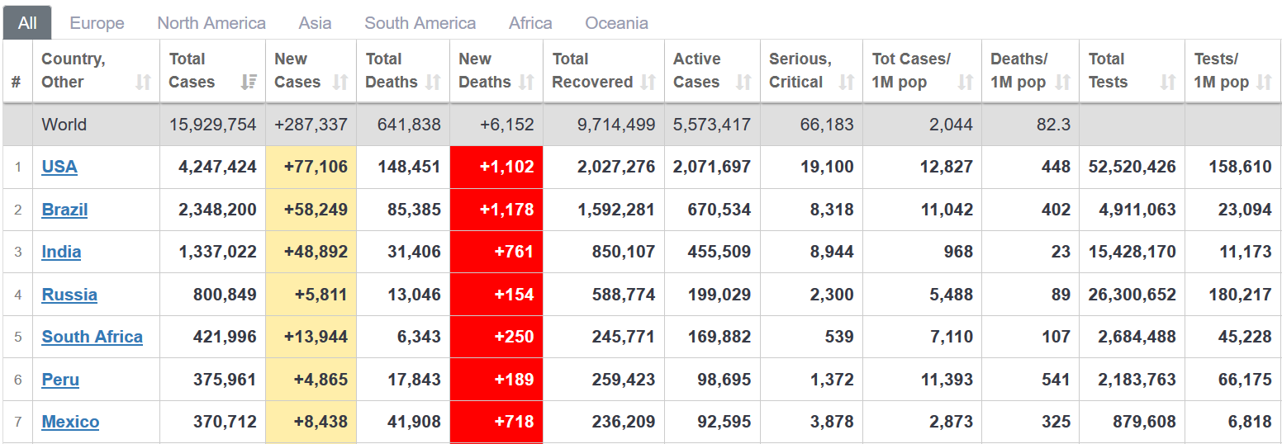The image size is (1282, 444).
Task: Sort by Deaths/1M pop arrows
Action: tap(1063, 83)
